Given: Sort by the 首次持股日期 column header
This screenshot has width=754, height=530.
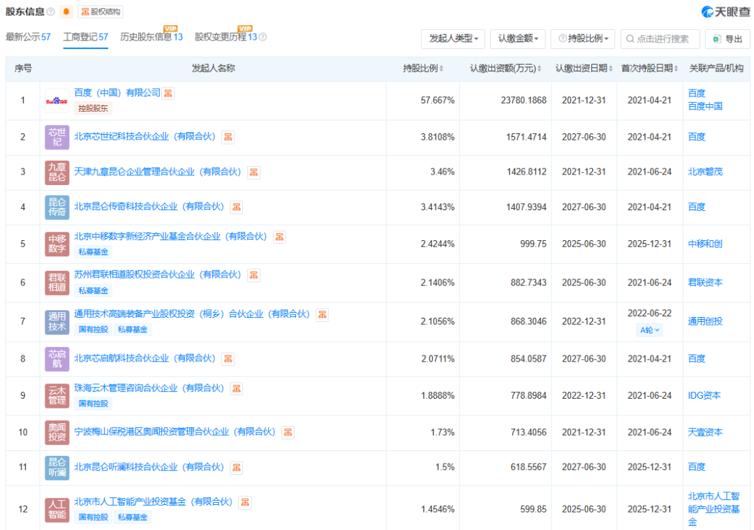Looking at the screenshot, I should point(649,68).
